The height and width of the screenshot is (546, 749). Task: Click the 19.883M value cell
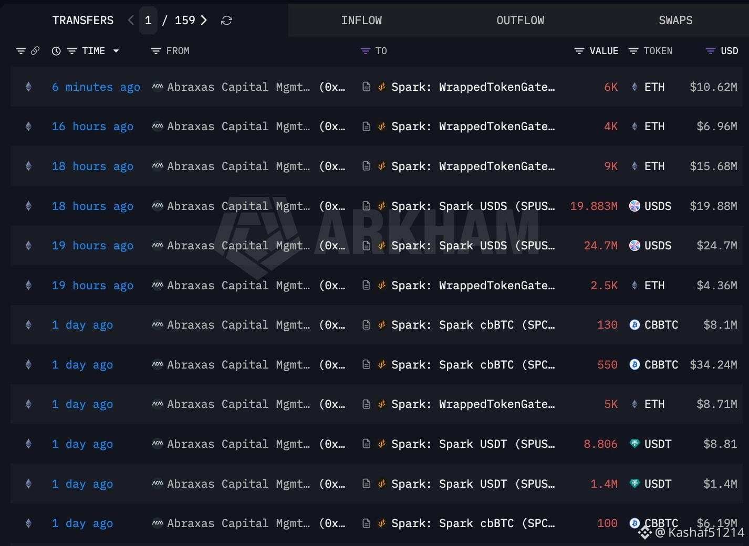pos(594,206)
